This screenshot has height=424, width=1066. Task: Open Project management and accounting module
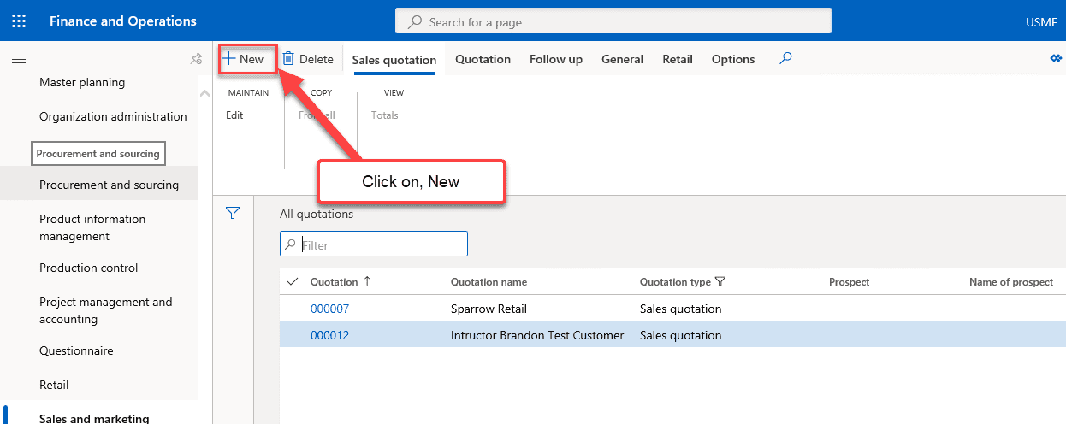point(105,310)
